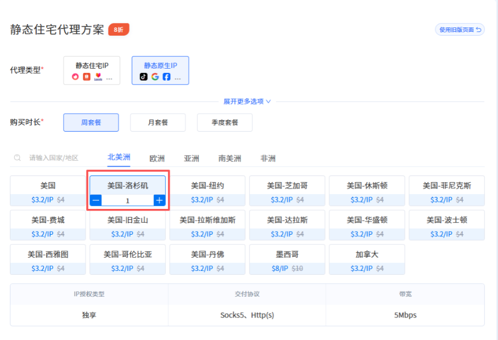This screenshot has height=340, width=498.
Task: Click the Lazada heart icon in 静态住宅IP
Action: click(98, 77)
